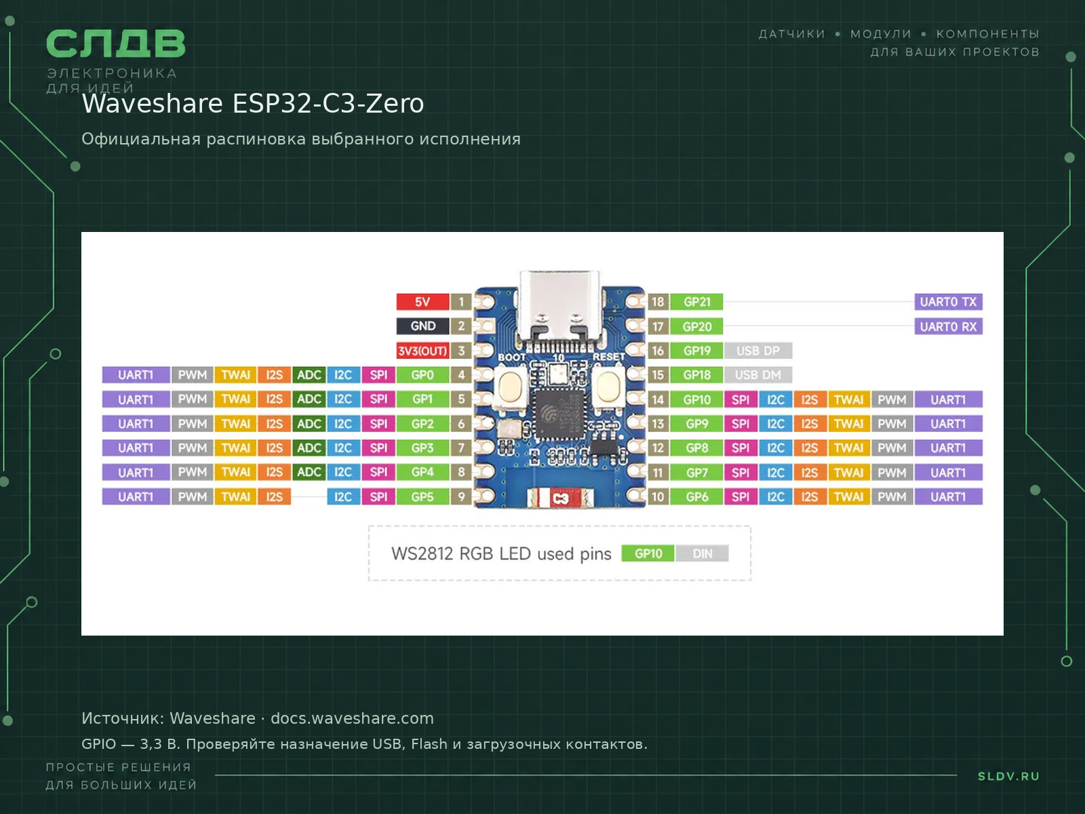1085x814 pixels.
Task: Click 'ПРОСТЫЕ РЕШЕНИЯ ДЛЯ БОЛЬШИХ ИДЕЙ' footer slogan
Action: [x=121, y=776]
